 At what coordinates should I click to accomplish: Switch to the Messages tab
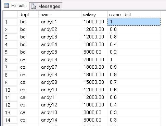[46, 6]
